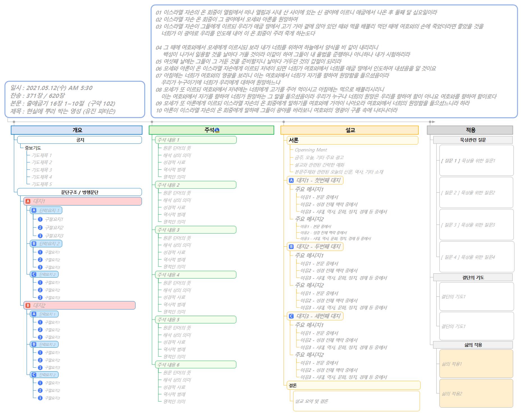Image resolution: width=527 pixels, height=415 pixels.
Task: Click the red A marker on 대지1
Action: point(28,201)
